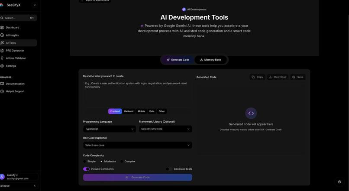
Task: Click the Help & Support question icon
Action: [2, 91]
